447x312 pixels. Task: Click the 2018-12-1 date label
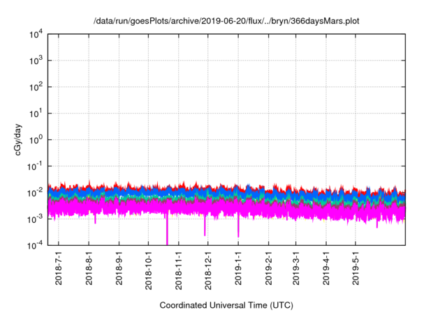pyautogui.click(x=208, y=270)
